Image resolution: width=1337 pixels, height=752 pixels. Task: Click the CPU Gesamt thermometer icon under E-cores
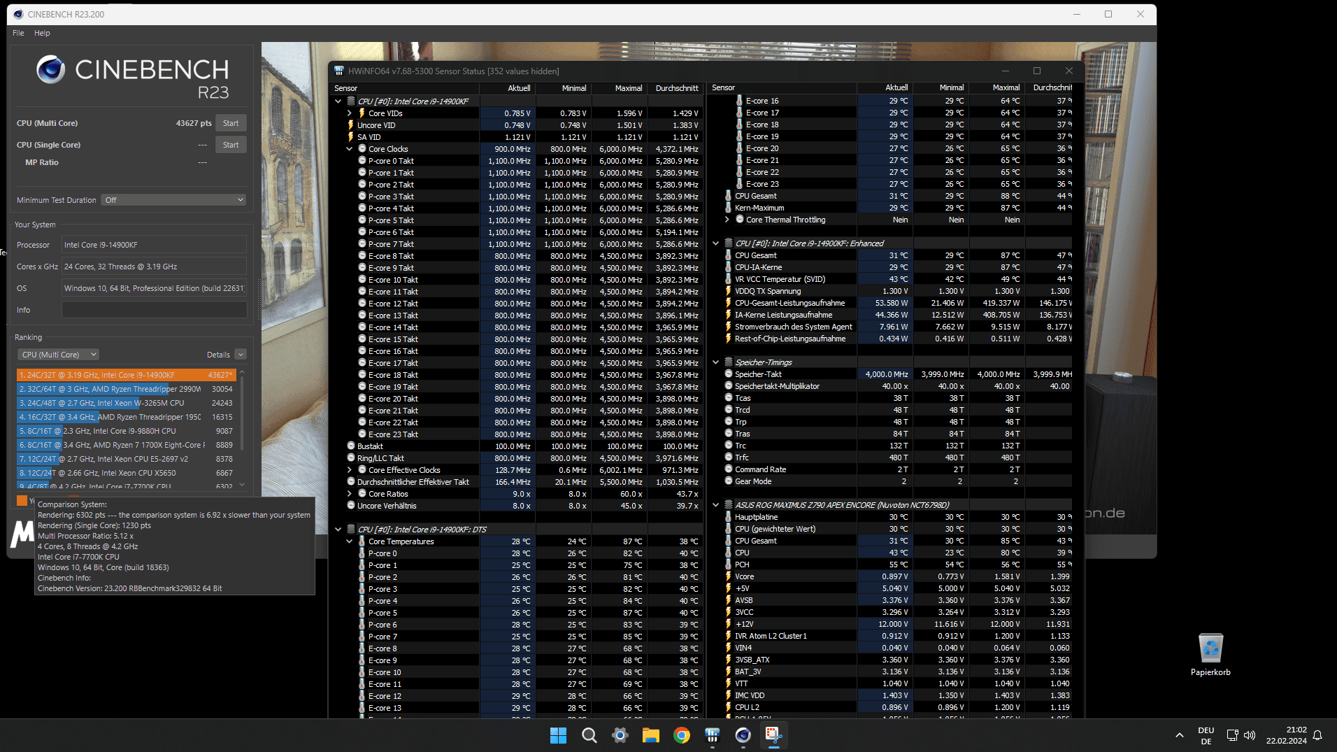[x=729, y=196]
